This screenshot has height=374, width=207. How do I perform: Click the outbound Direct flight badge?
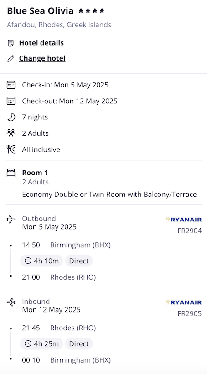[x=79, y=261]
